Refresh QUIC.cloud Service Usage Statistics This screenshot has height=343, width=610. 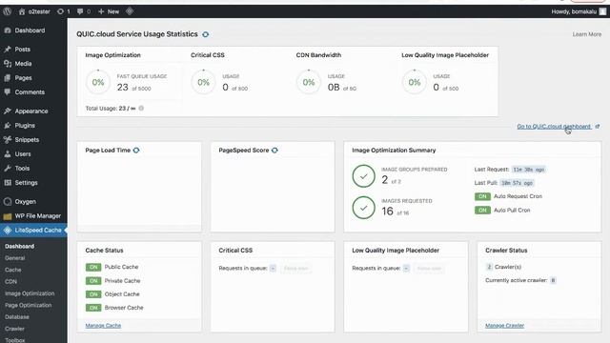tap(206, 34)
